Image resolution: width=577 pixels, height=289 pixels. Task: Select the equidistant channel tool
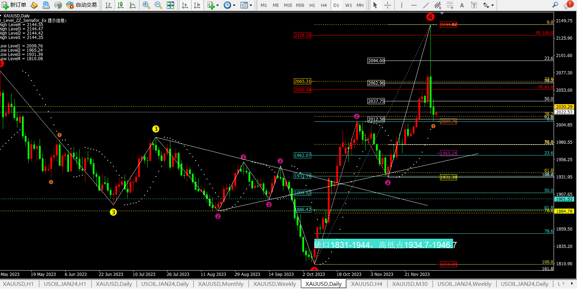point(438,5)
